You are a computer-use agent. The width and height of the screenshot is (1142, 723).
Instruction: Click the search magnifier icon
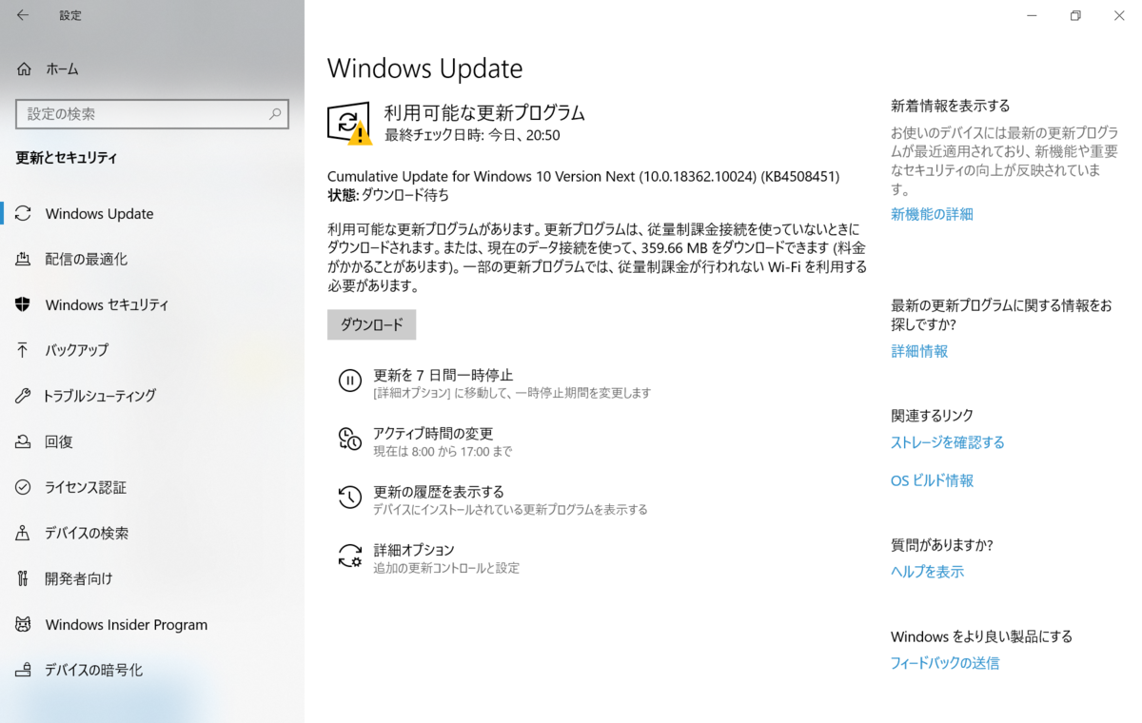click(x=275, y=114)
